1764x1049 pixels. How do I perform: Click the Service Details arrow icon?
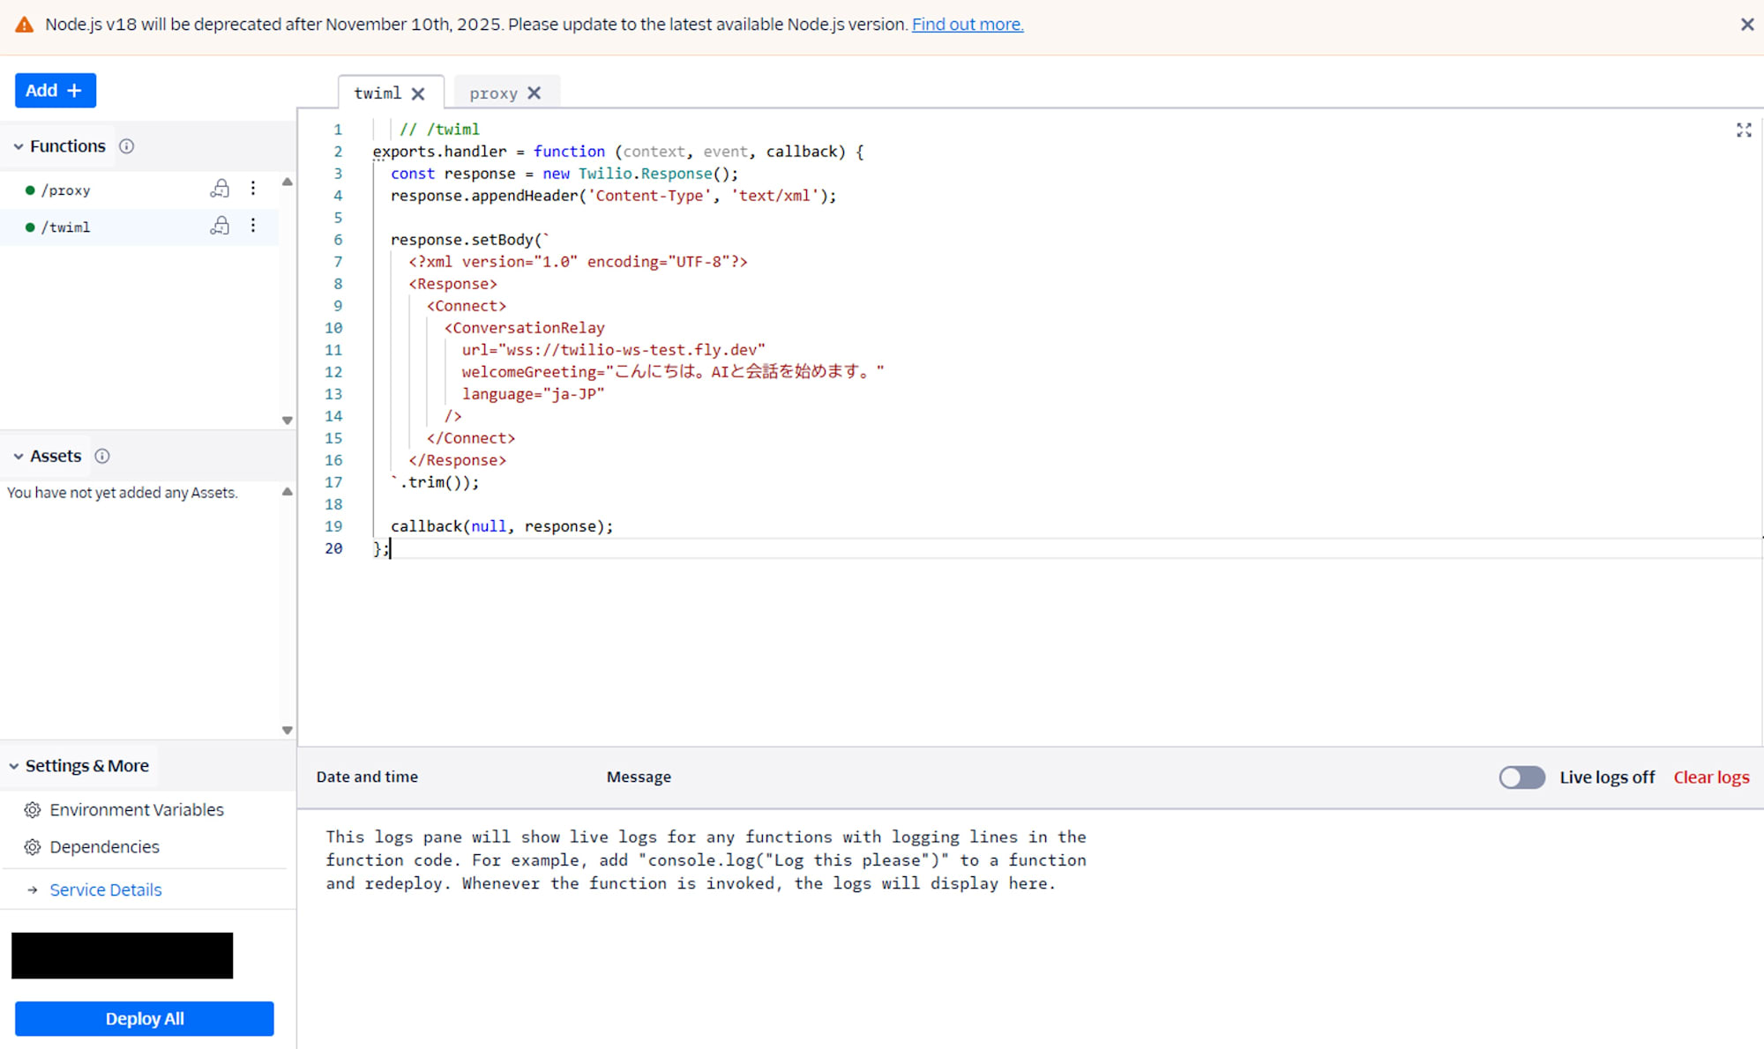coord(33,889)
